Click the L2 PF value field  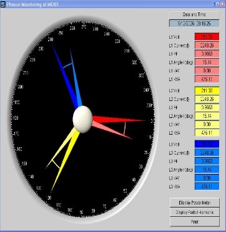(x=207, y=107)
